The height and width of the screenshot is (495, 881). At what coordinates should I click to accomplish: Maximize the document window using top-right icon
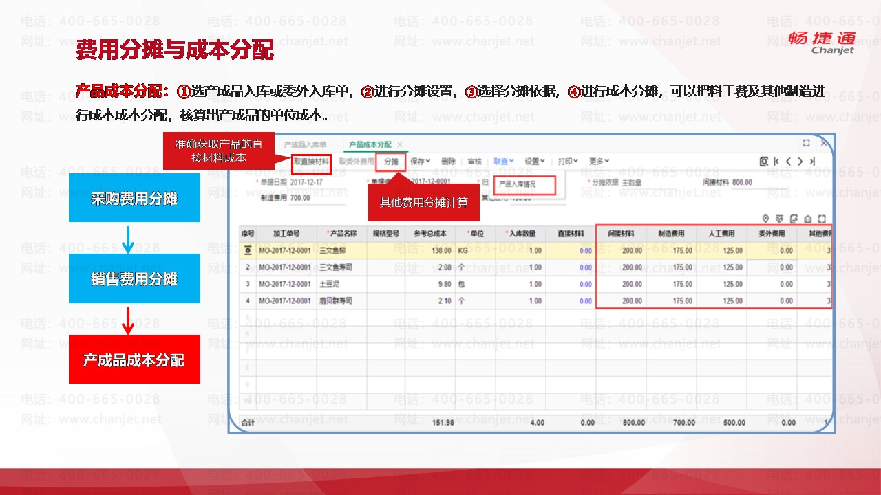pyautogui.click(x=806, y=143)
